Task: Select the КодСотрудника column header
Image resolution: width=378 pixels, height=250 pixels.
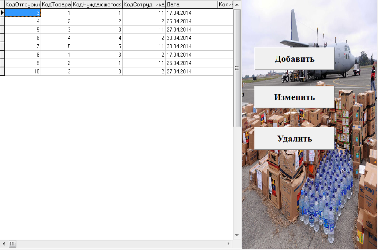Action: (x=144, y=4)
